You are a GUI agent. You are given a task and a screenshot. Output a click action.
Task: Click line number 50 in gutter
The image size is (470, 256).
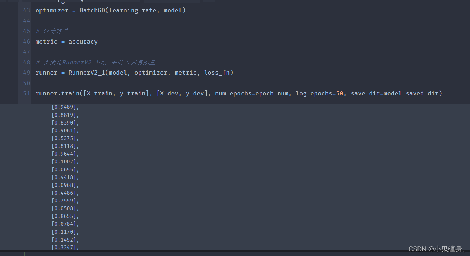click(x=26, y=83)
